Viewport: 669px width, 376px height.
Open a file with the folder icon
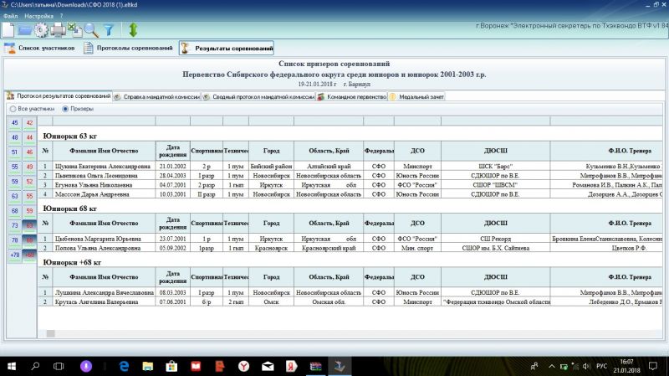coord(24,30)
